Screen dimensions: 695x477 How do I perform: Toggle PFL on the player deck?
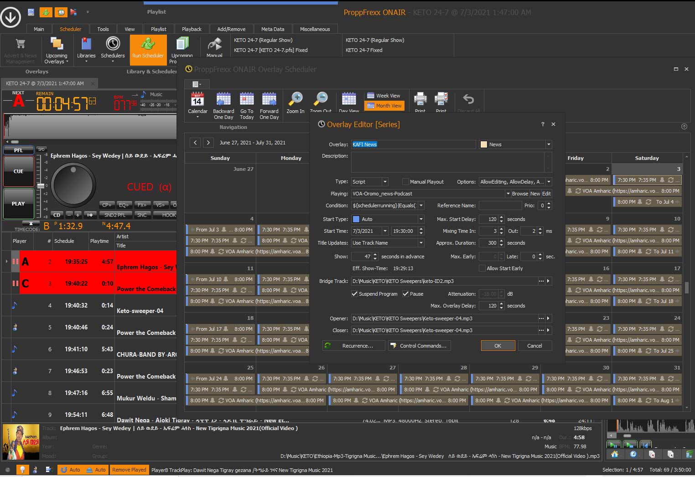18,150
